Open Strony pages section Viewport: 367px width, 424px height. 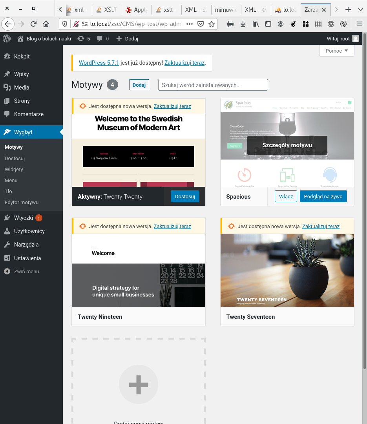pos(22,101)
